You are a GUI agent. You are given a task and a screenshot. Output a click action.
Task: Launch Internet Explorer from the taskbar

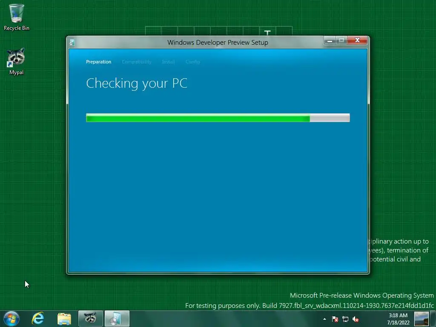point(38,318)
